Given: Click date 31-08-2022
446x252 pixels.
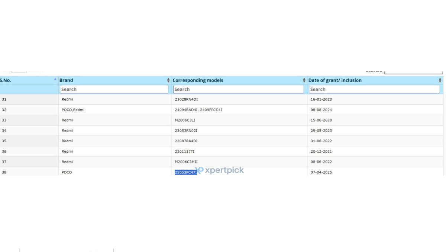Looking at the screenshot, I should (x=321, y=141).
